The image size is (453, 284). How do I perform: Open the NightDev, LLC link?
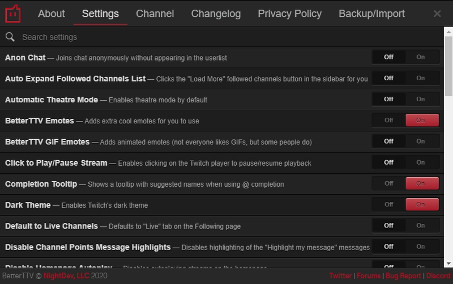[67, 276]
